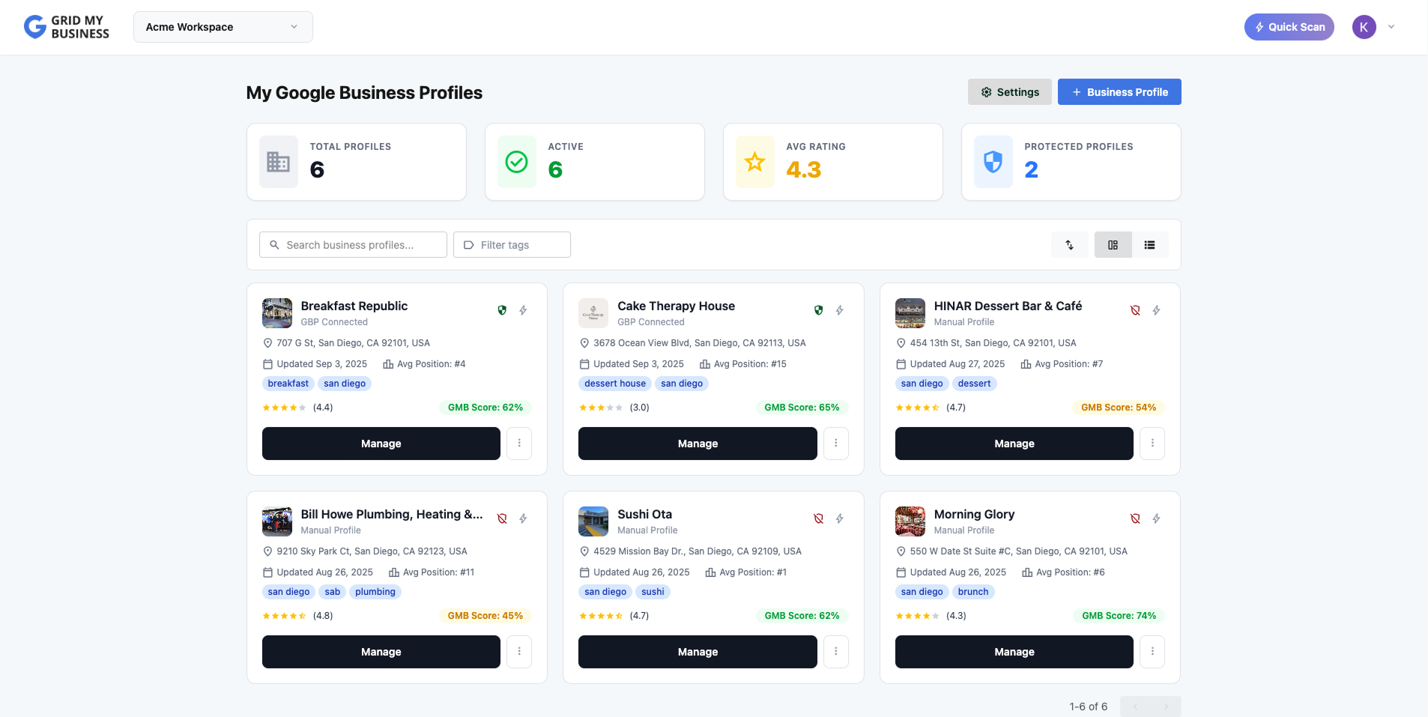Manage the Breakfast Republic profile
Image resolution: width=1428 pixels, height=717 pixels.
[x=381, y=444]
